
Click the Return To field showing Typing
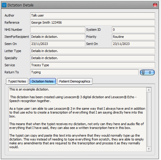tap(84, 72)
